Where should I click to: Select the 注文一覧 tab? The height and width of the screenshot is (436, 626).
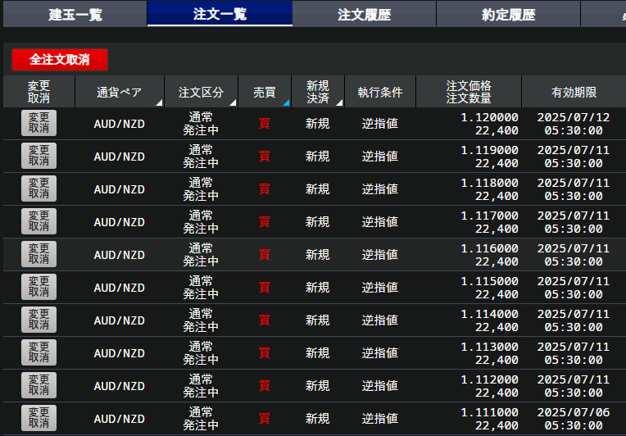pos(220,14)
